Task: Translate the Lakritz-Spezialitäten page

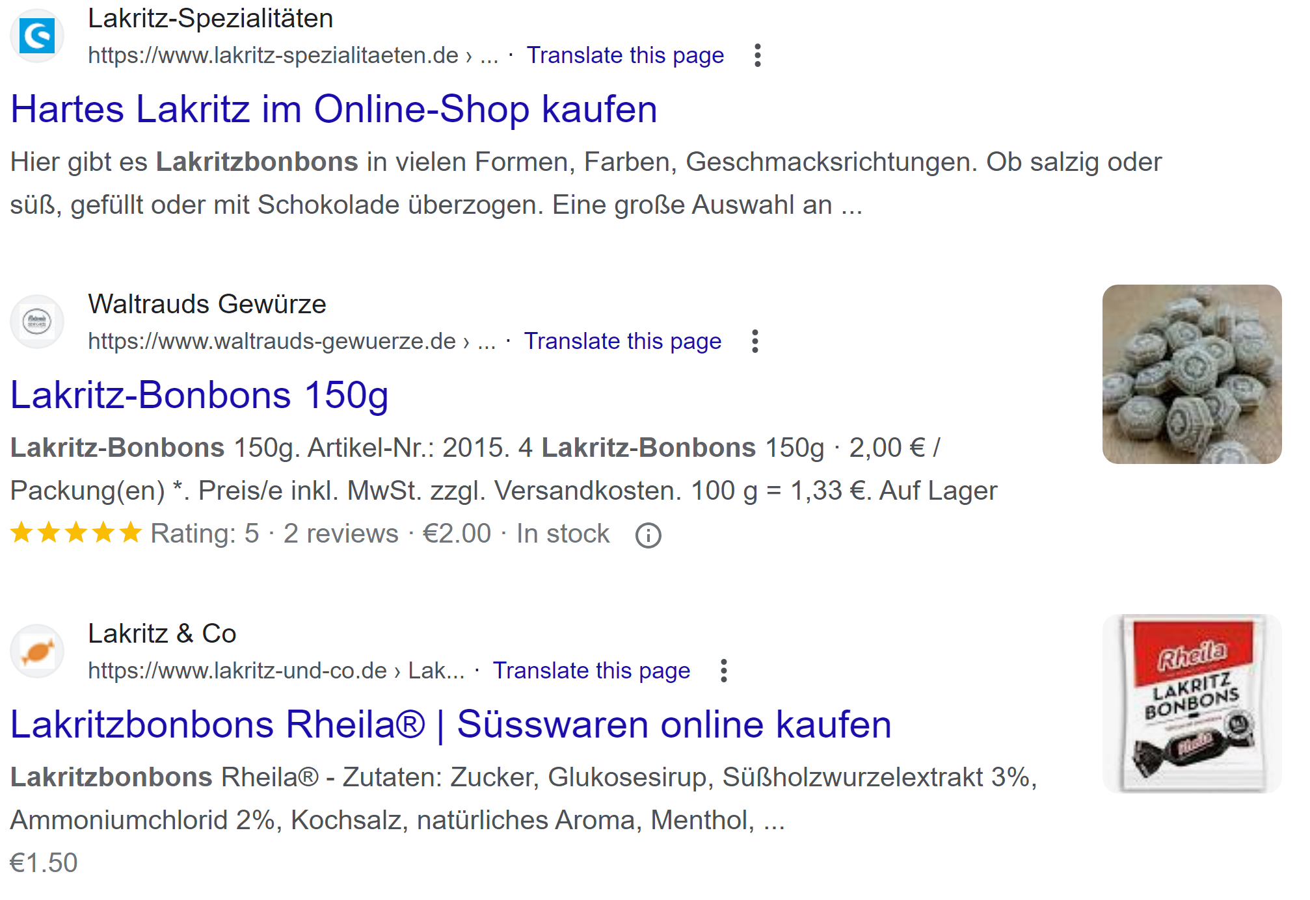Action: coord(626,55)
